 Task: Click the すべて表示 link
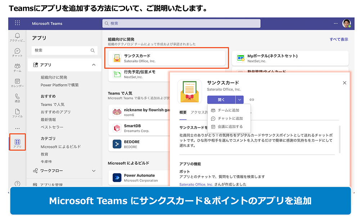(339, 39)
